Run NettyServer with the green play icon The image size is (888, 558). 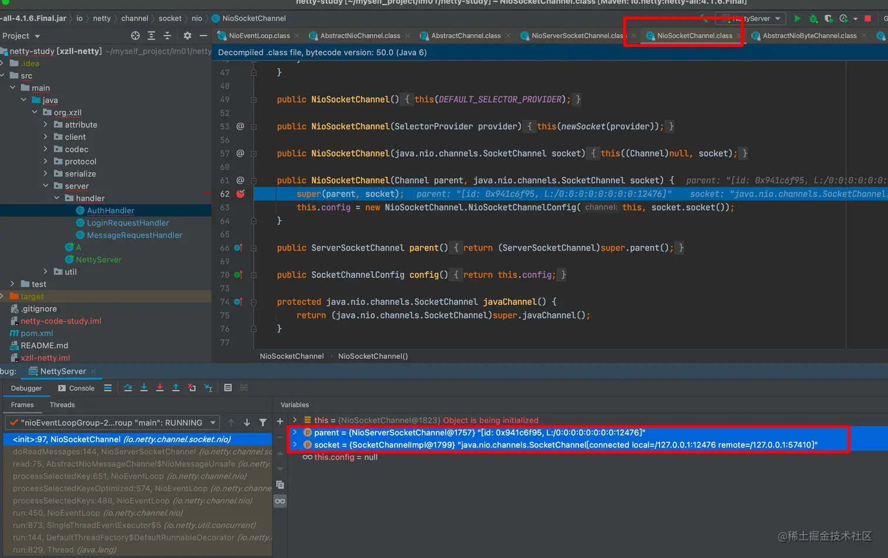[x=797, y=19]
